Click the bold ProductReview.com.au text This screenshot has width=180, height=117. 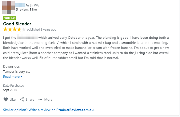[x=75, y=110]
